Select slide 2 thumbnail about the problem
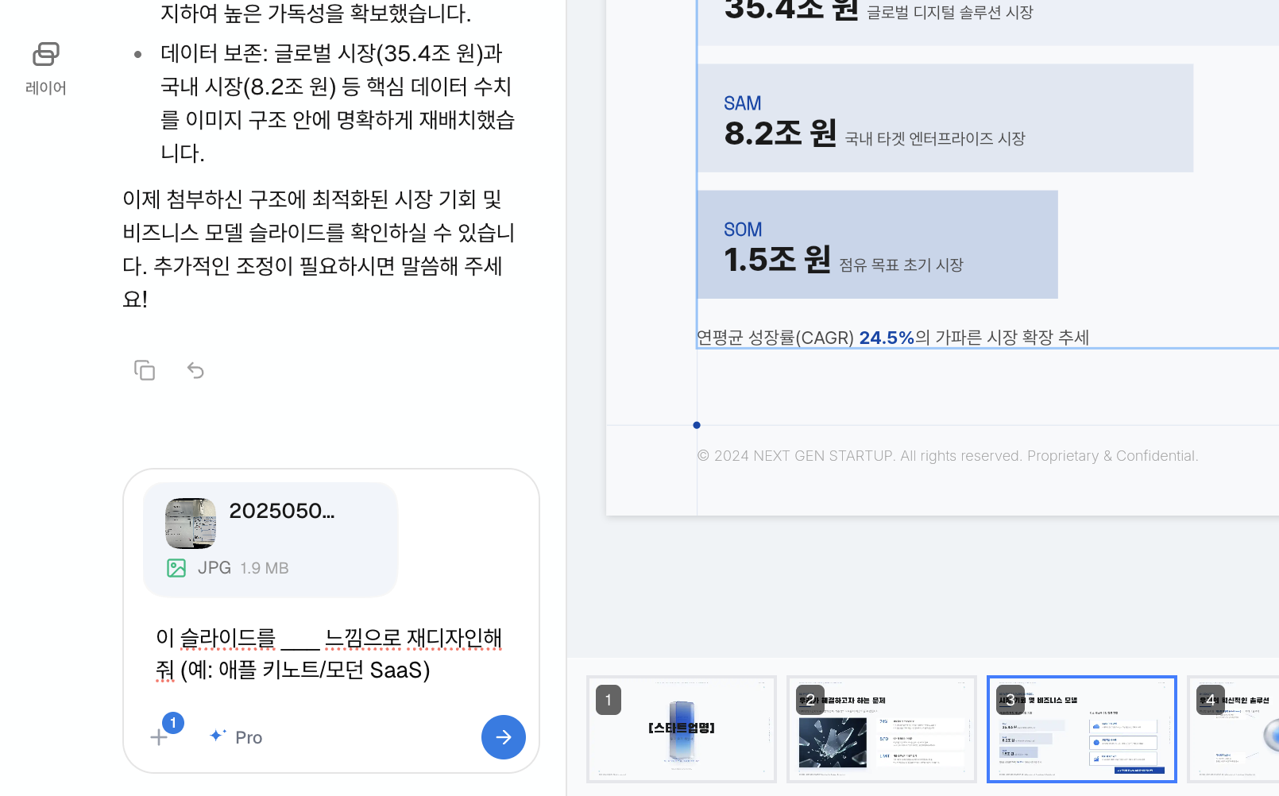1279x796 pixels. (x=882, y=729)
